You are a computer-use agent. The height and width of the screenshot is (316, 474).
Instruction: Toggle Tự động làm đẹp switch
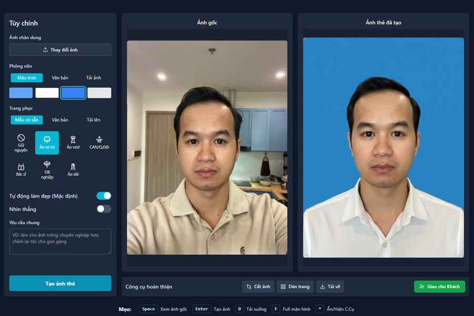104,196
